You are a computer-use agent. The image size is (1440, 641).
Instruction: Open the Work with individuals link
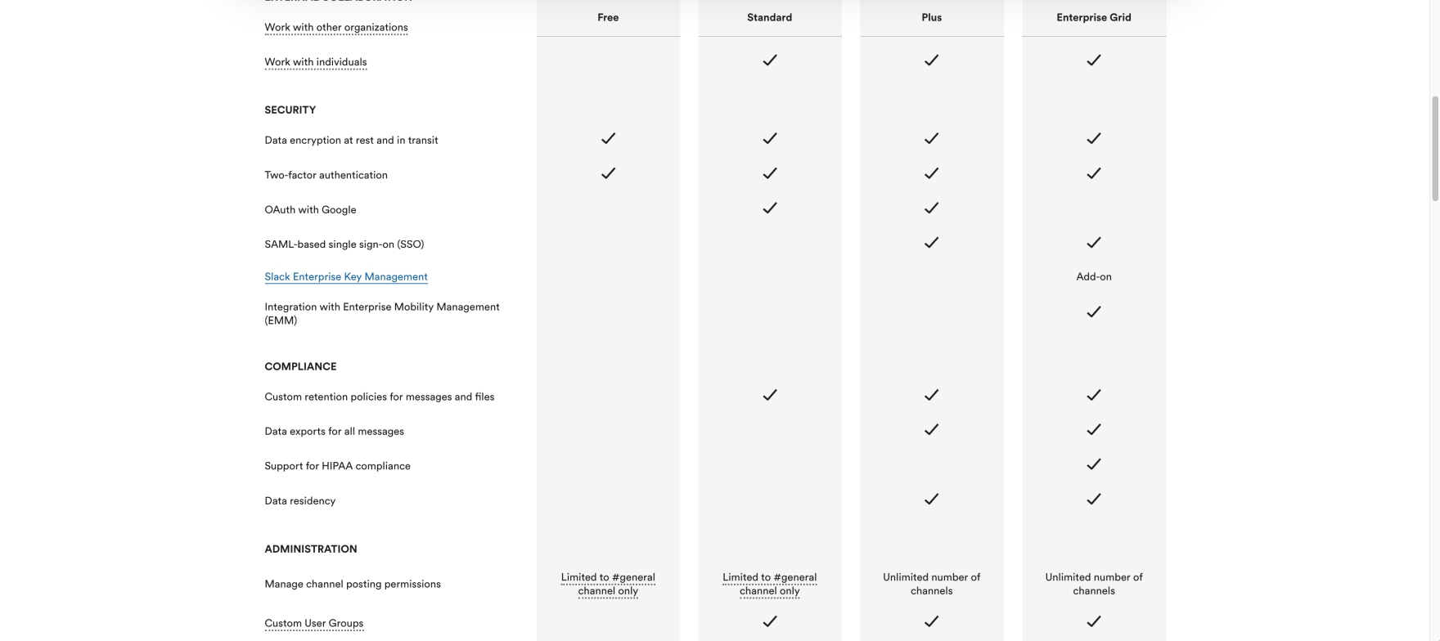point(315,62)
